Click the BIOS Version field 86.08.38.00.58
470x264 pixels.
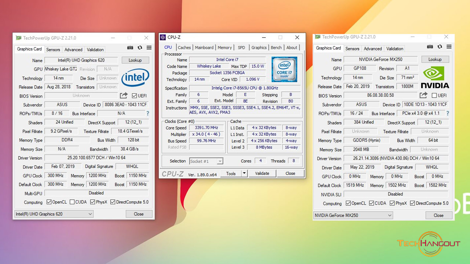pos(381,95)
